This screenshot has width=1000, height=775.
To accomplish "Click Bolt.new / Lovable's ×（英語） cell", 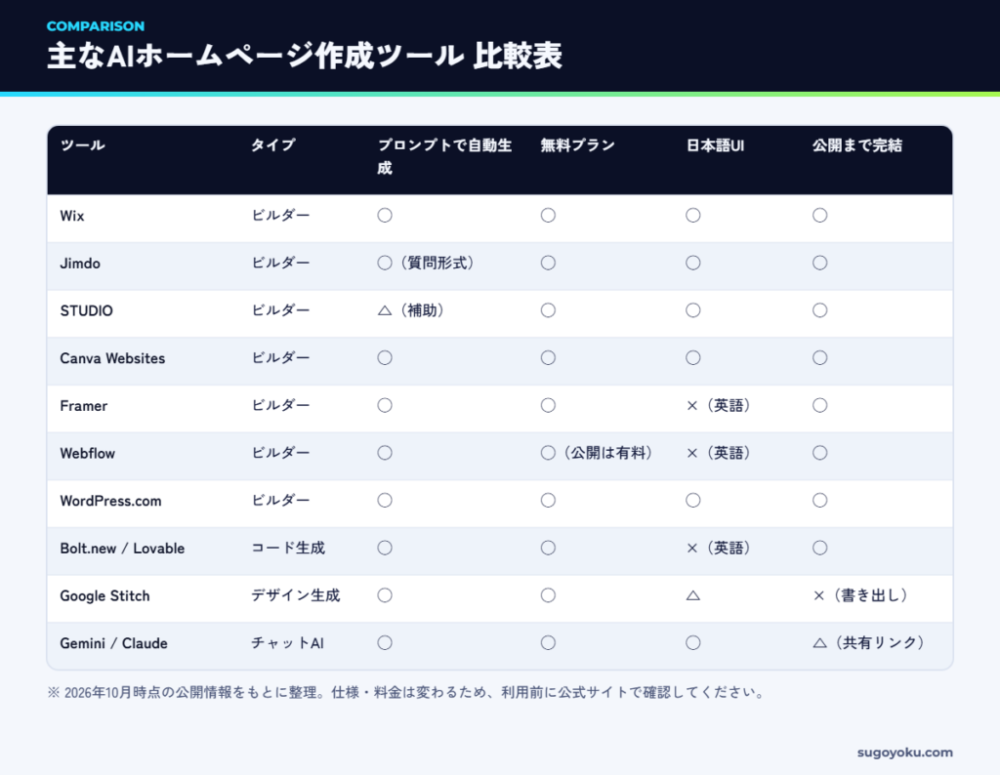I will [719, 549].
